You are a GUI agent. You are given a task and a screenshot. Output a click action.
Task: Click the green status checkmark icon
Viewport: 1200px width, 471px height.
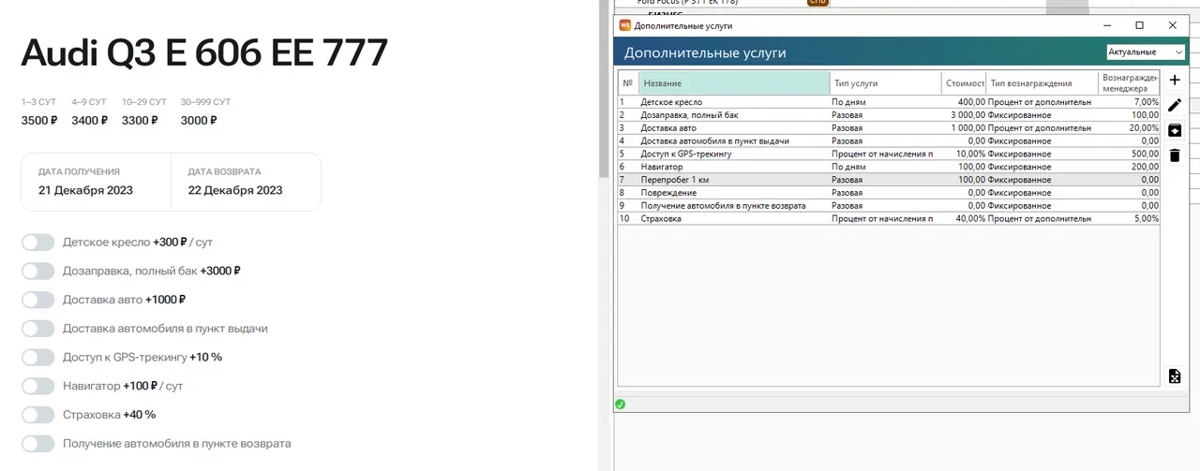pos(620,405)
